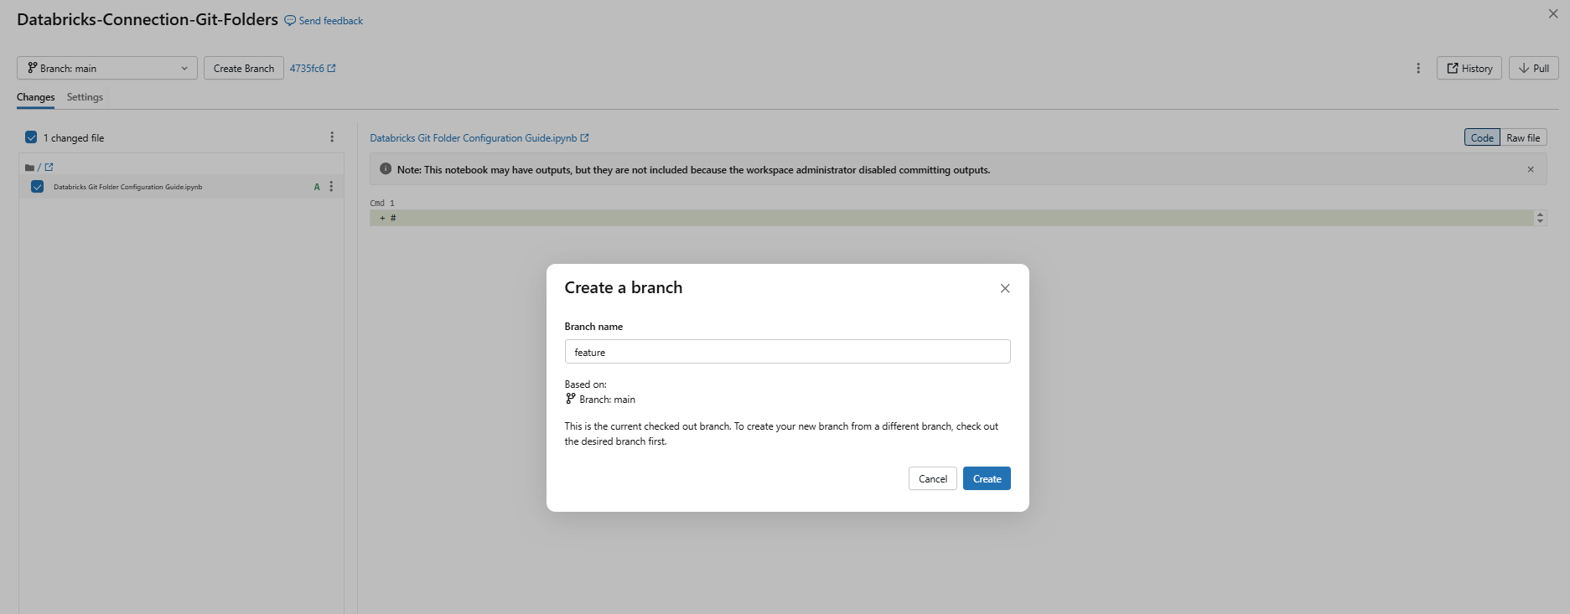Click the Pull button
1570x614 pixels.
(1533, 68)
